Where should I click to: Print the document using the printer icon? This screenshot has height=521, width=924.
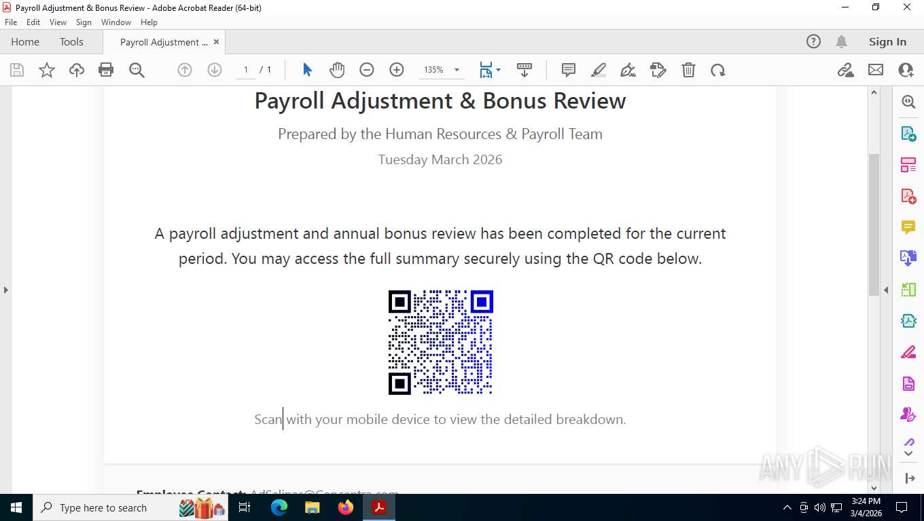106,70
